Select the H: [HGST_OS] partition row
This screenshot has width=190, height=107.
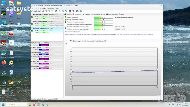click(47, 63)
